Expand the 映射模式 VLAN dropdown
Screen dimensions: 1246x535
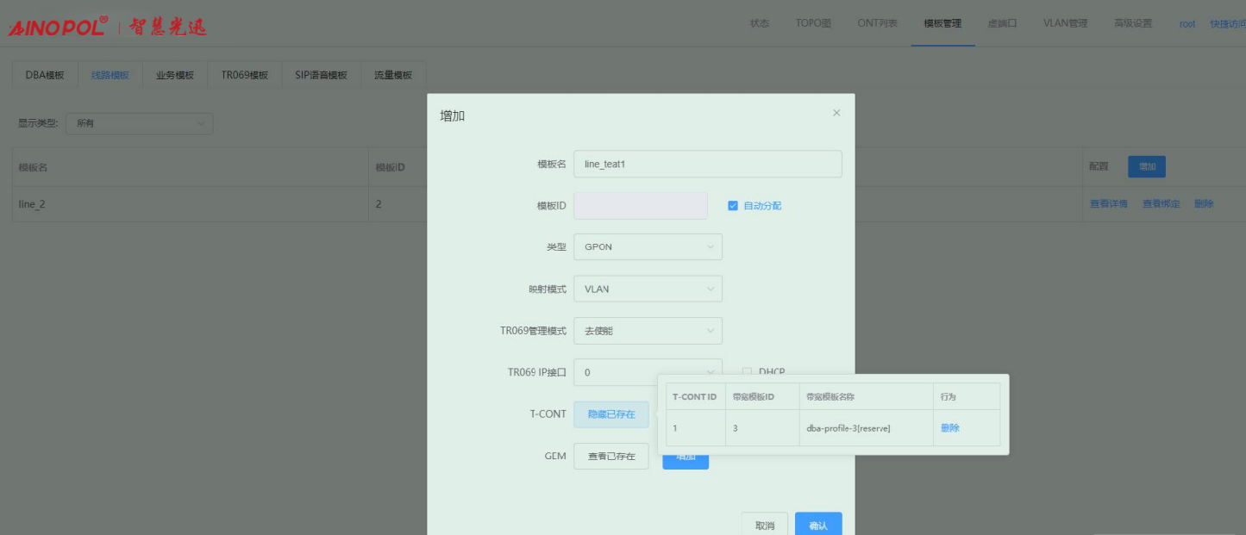648,289
